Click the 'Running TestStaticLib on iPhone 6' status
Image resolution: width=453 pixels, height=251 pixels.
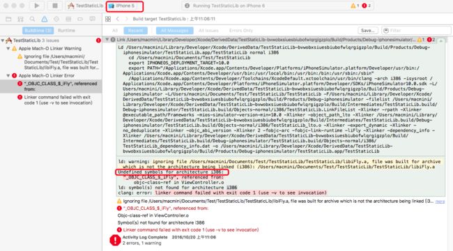point(229,6)
